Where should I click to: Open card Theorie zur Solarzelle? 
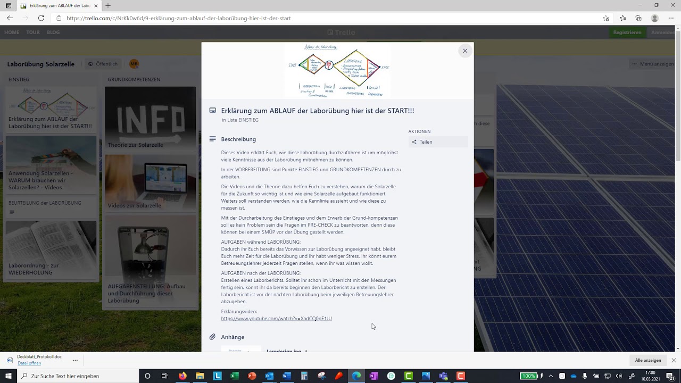click(x=150, y=118)
